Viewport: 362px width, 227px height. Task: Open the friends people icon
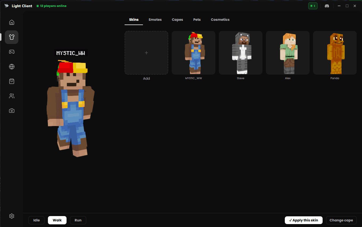tap(12, 96)
